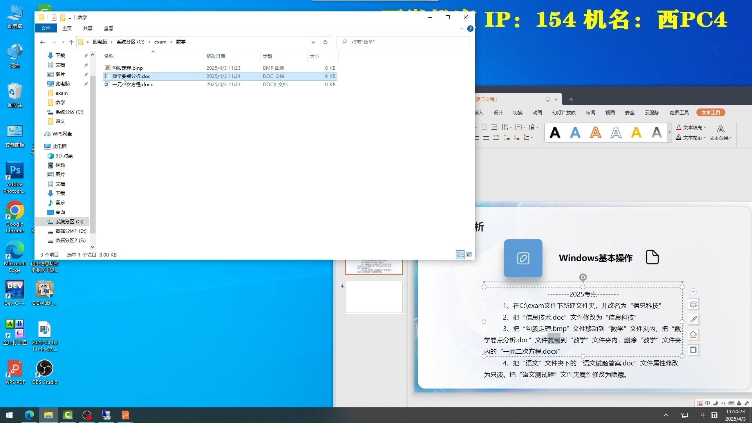
Task: Refresh the Explorer address bar
Action: point(325,42)
